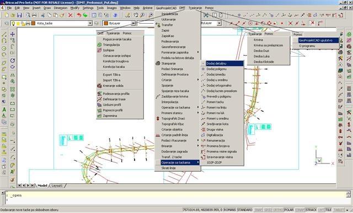This screenshot has height=213, width=353.
Task: Click the Save diskette icon
Action: [19, 15]
